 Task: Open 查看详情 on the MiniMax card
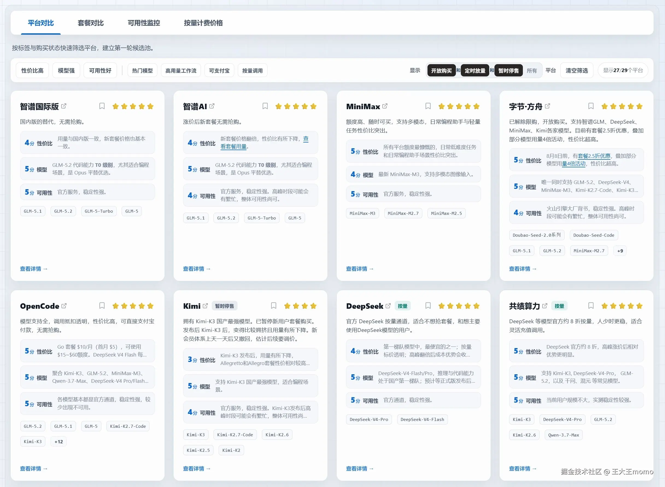[359, 269]
